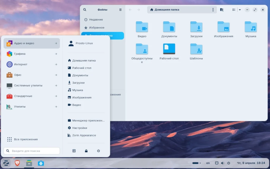Viewport: 270px width, 169px height.
Task: Open the Общедоступные folder
Action: tap(142, 53)
